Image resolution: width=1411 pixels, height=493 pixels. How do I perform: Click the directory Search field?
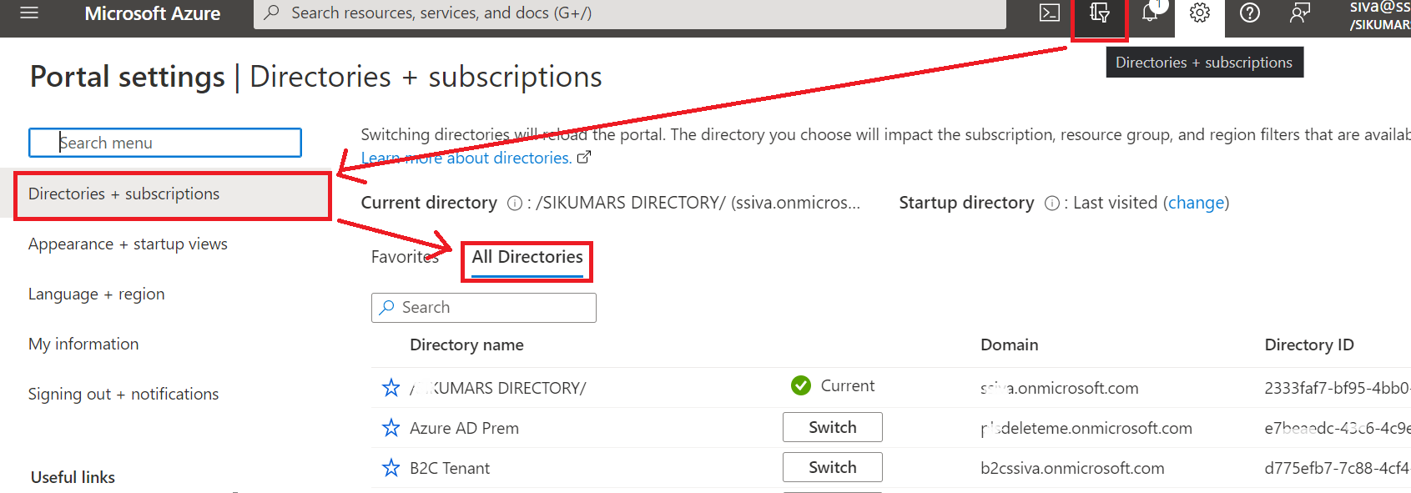point(484,308)
